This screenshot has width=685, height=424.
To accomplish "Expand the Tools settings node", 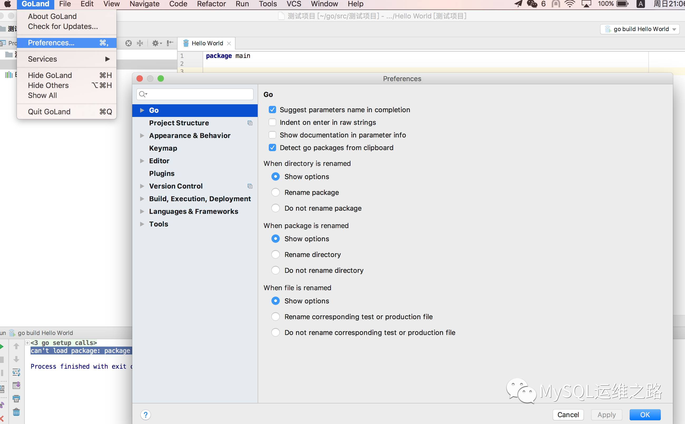I will (142, 224).
